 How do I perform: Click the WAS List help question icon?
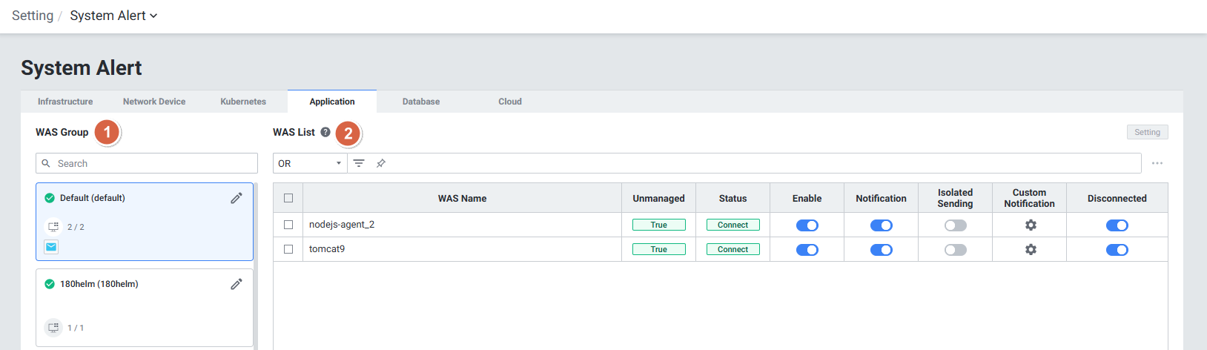click(x=325, y=132)
